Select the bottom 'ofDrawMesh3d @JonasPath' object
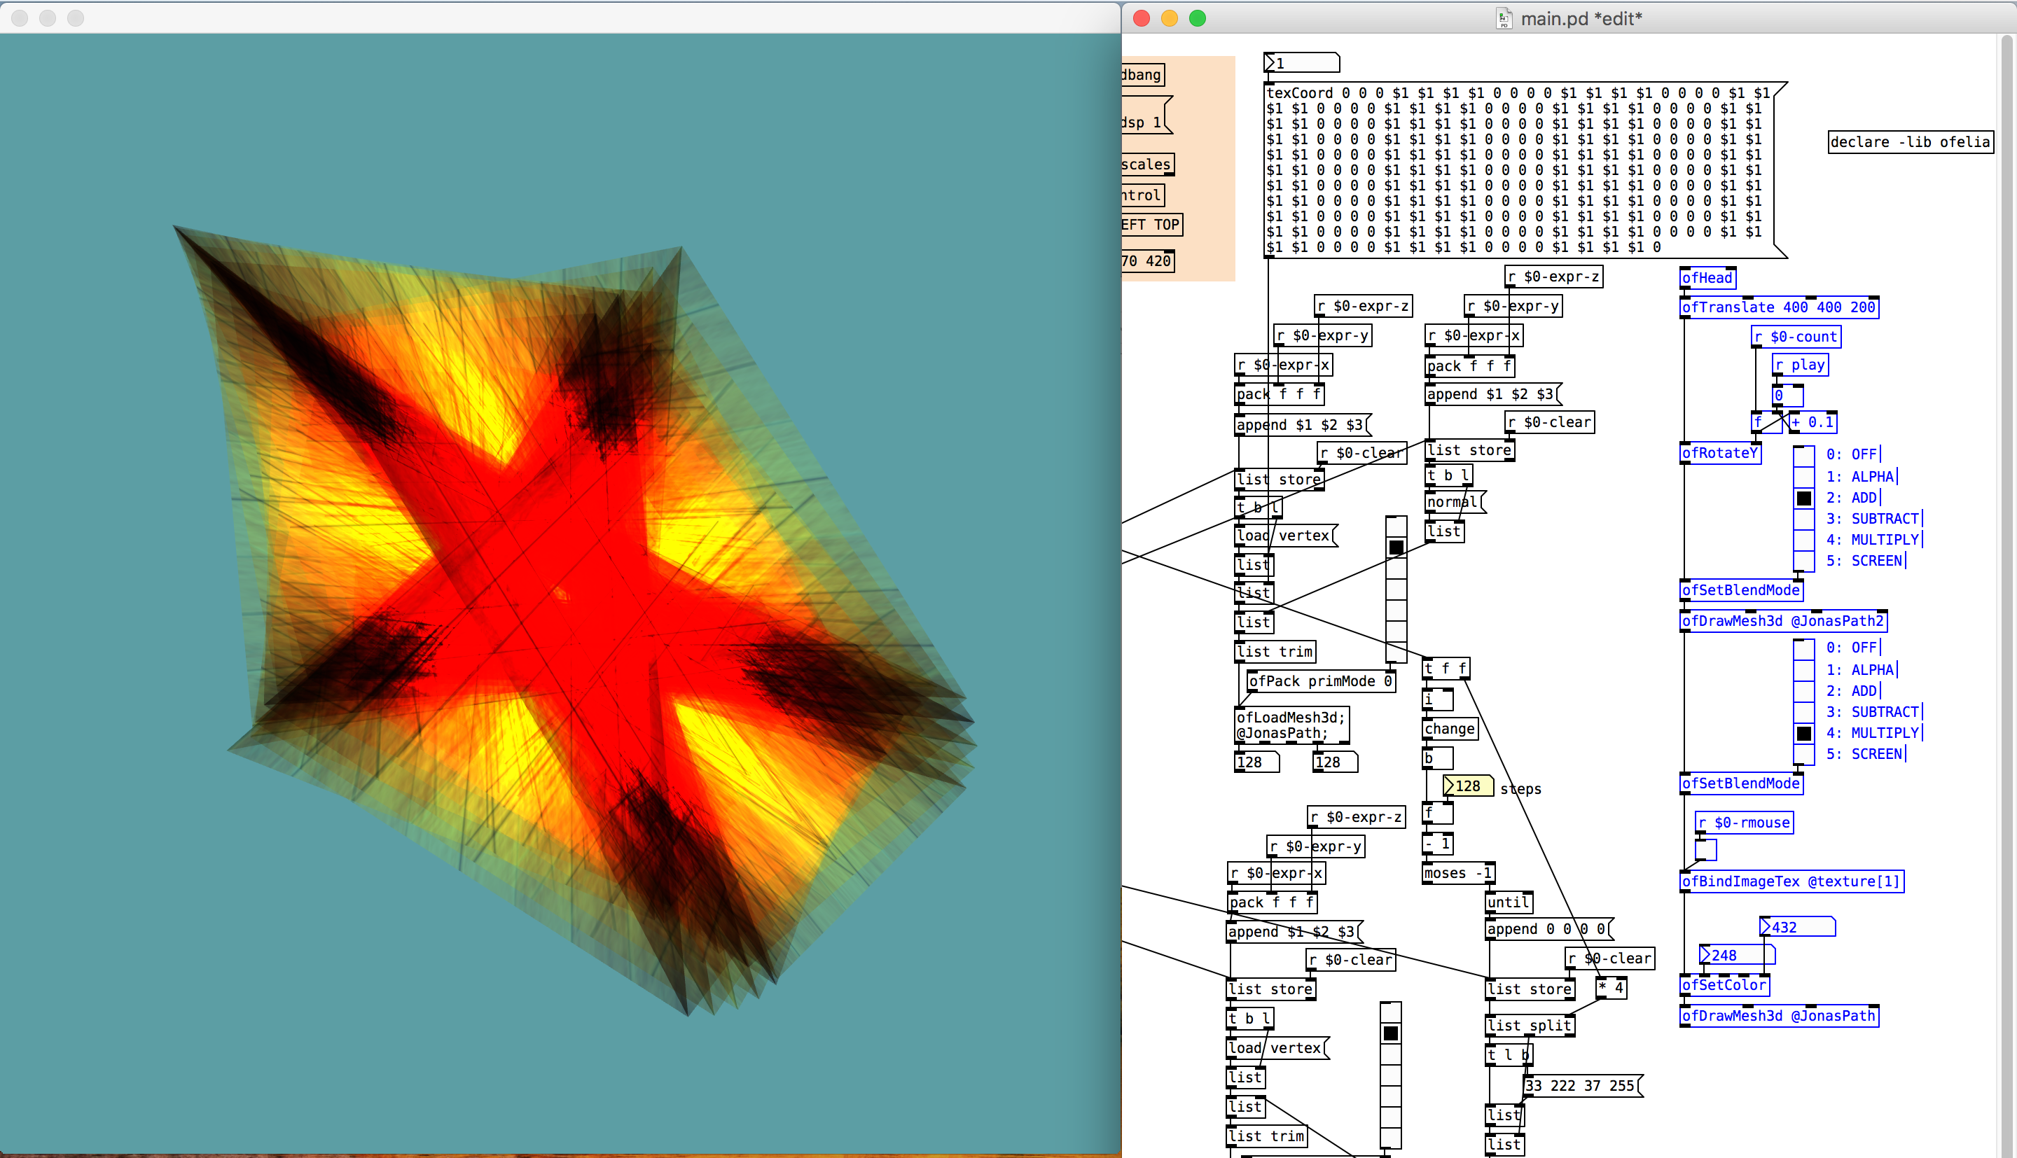The height and width of the screenshot is (1158, 2017). tap(1779, 1017)
